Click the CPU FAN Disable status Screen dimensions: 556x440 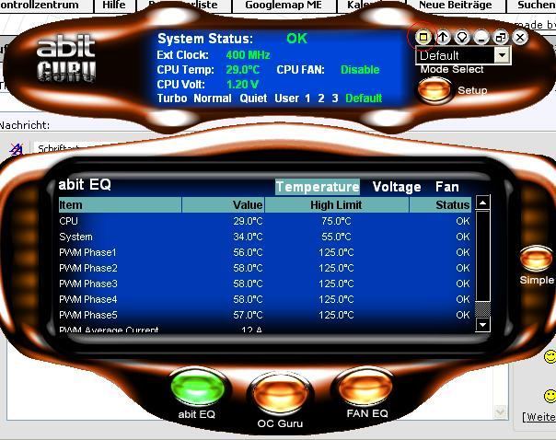click(360, 69)
